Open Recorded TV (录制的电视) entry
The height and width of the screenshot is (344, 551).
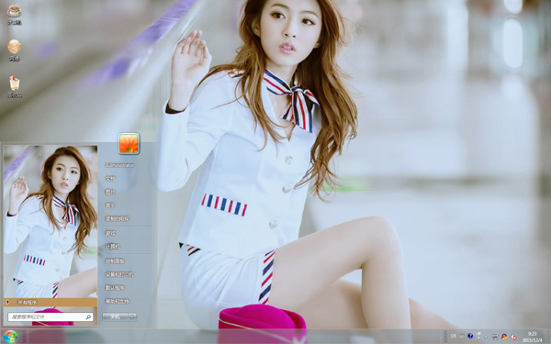pos(117,218)
